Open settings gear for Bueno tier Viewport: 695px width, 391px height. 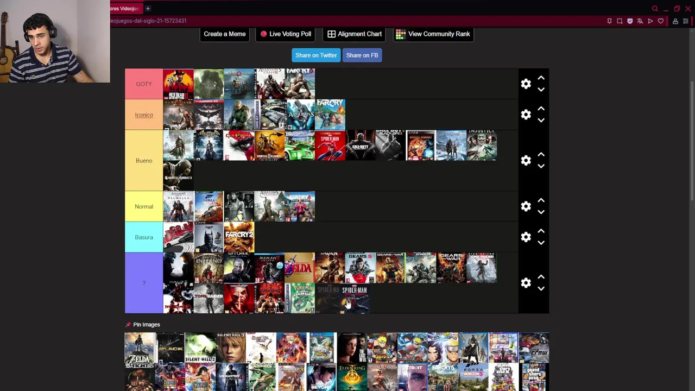(526, 160)
